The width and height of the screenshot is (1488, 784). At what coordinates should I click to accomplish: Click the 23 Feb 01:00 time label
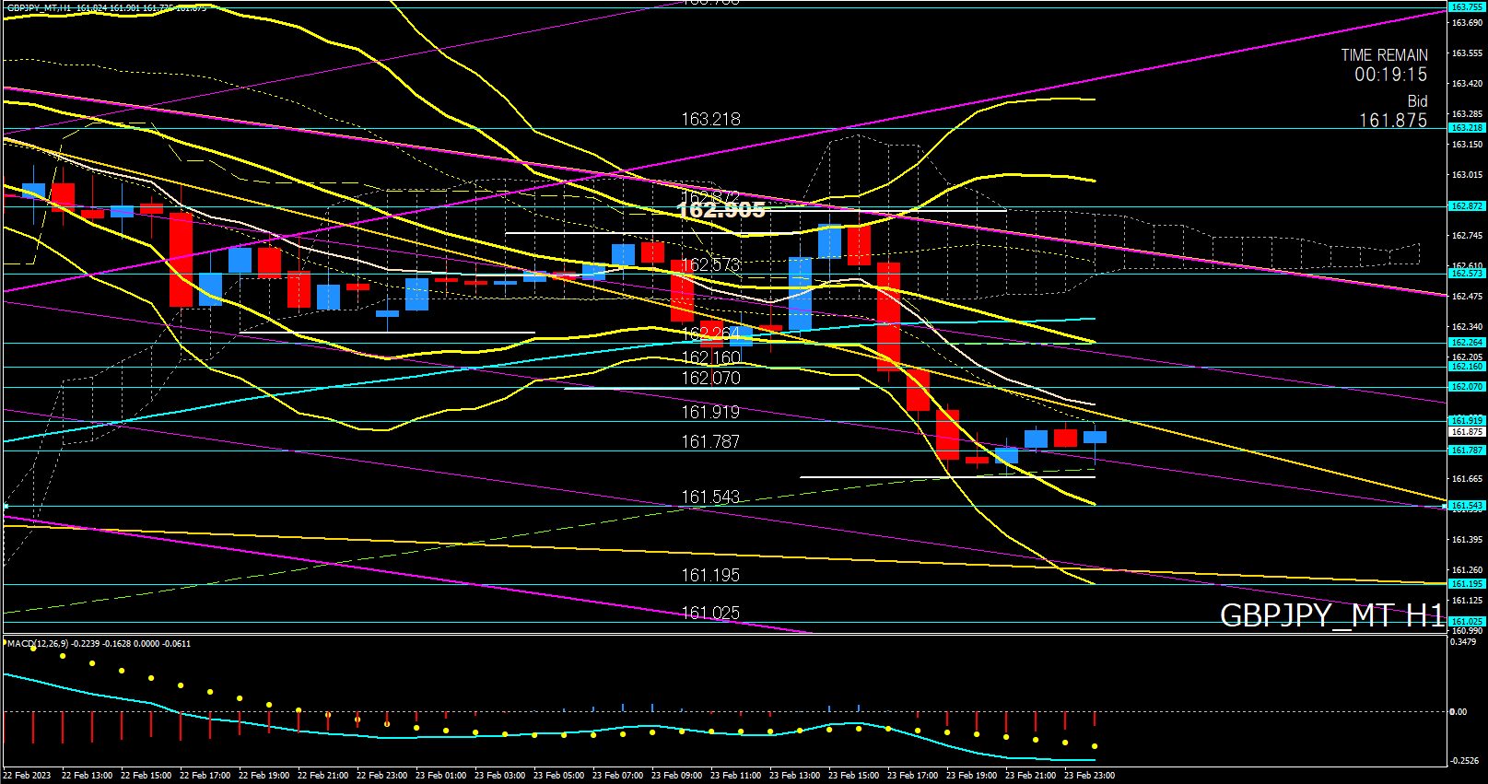[x=439, y=776]
